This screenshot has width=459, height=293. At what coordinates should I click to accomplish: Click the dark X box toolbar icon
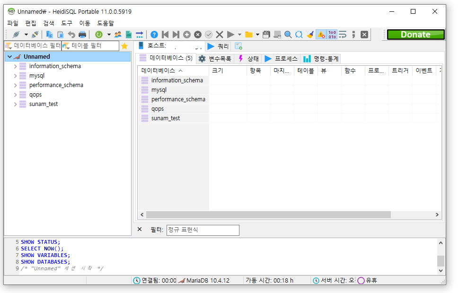tap(364, 35)
